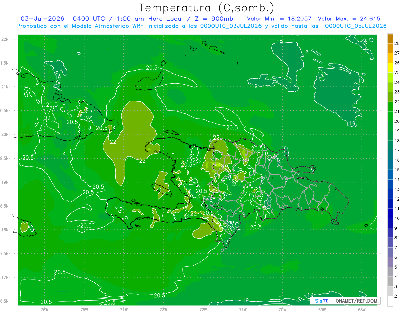Click the '68W' longitude axis label
The height and width of the screenshot is (314, 406).
click(x=361, y=309)
